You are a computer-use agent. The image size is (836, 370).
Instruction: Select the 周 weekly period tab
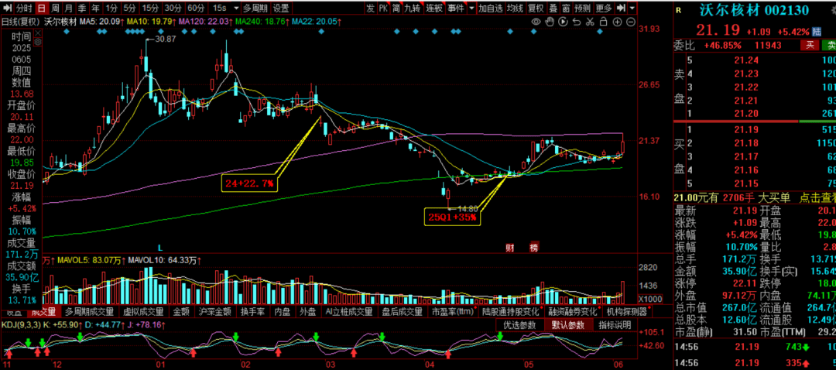[x=55, y=8]
